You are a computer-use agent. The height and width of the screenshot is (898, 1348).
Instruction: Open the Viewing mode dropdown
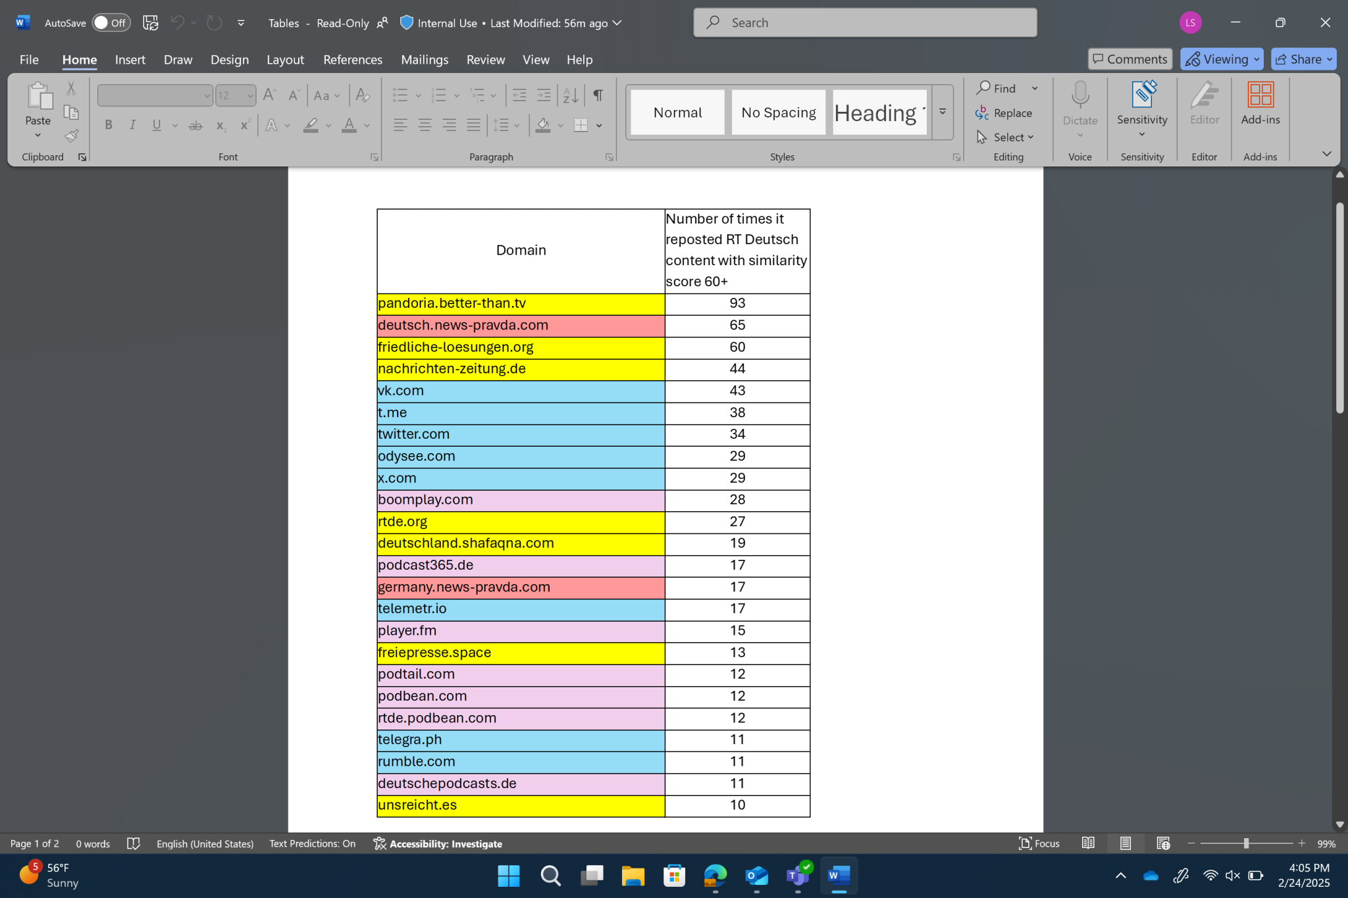(x=1222, y=59)
